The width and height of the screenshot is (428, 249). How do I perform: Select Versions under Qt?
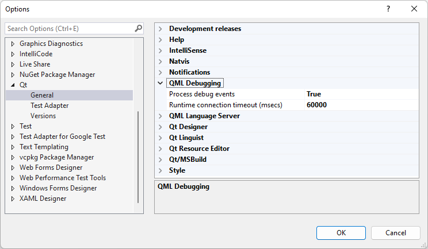coord(43,116)
